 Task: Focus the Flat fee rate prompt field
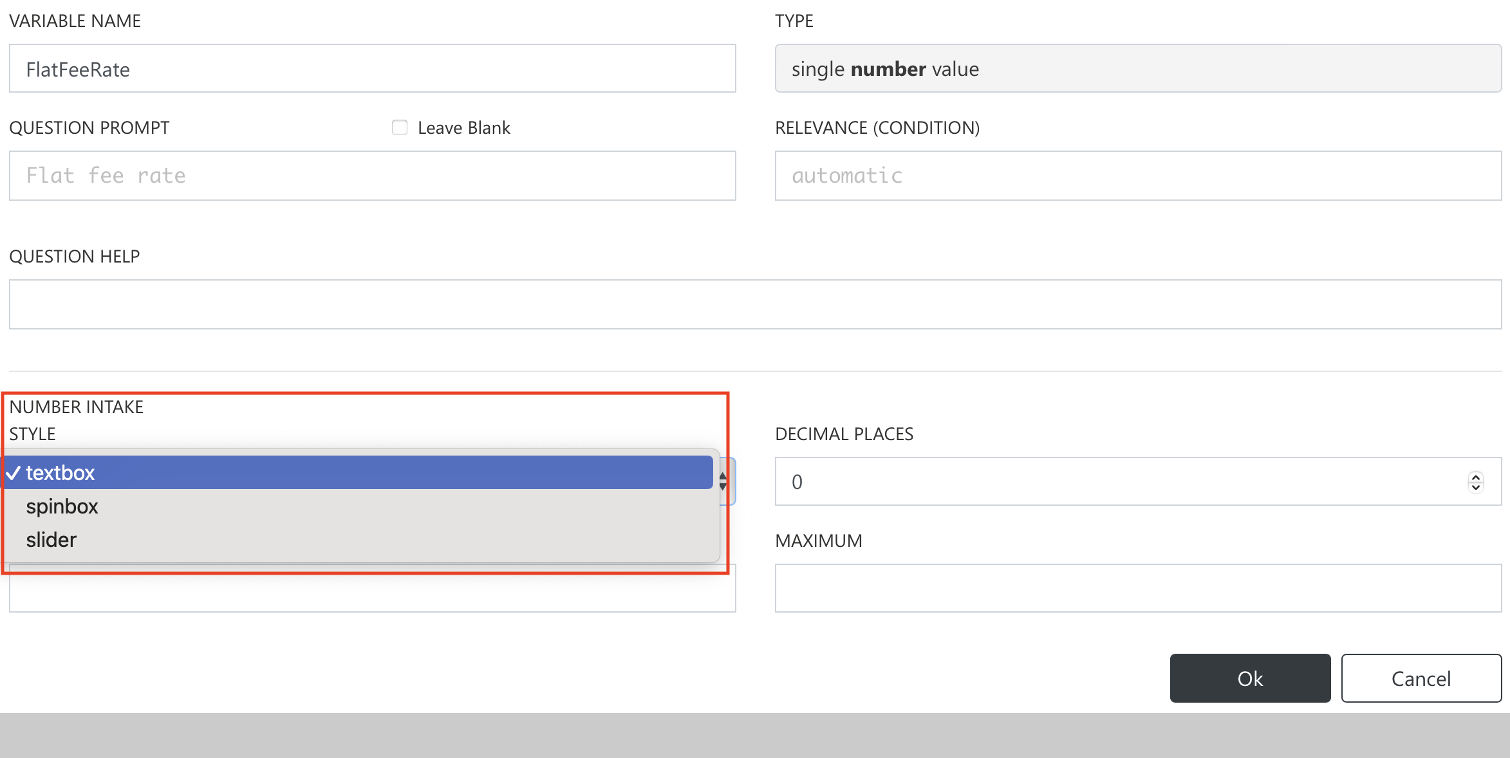pyautogui.click(x=372, y=176)
